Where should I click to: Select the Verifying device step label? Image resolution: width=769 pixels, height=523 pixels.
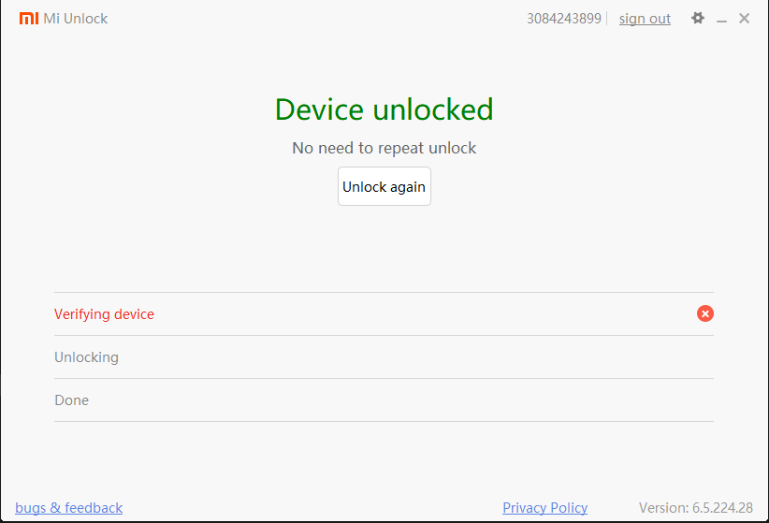click(104, 314)
